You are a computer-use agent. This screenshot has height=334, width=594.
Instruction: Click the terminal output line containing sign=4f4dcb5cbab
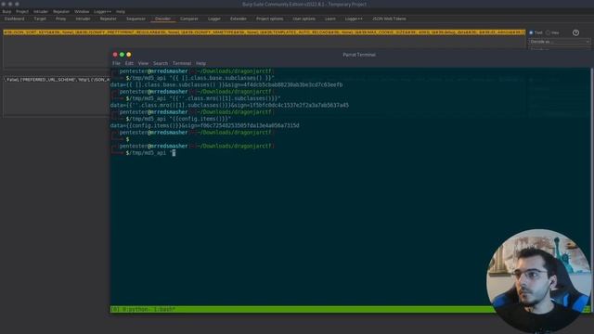coord(226,84)
